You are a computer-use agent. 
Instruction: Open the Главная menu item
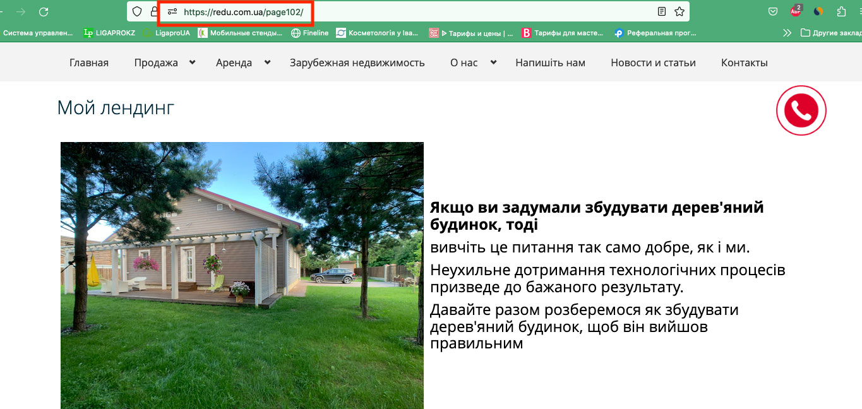tap(89, 62)
